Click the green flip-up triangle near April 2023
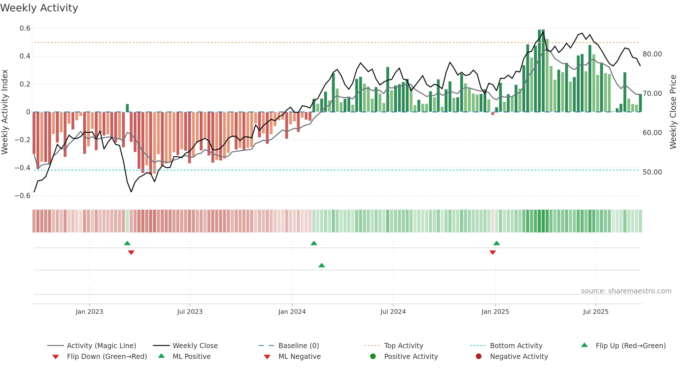The width and height of the screenshot is (681, 383). pyautogui.click(x=127, y=243)
